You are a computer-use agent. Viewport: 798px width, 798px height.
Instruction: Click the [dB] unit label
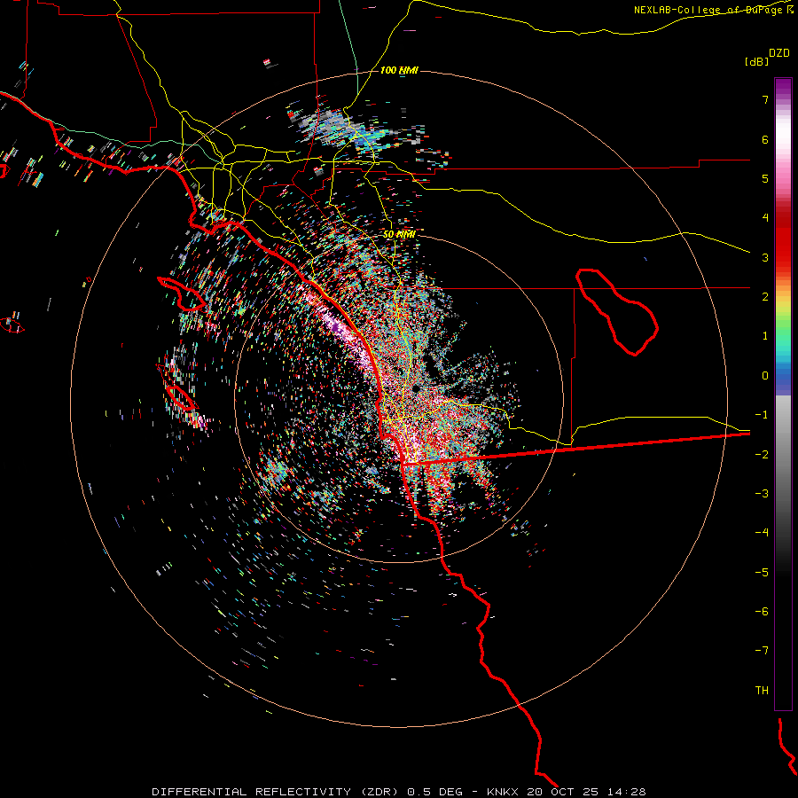pos(757,61)
